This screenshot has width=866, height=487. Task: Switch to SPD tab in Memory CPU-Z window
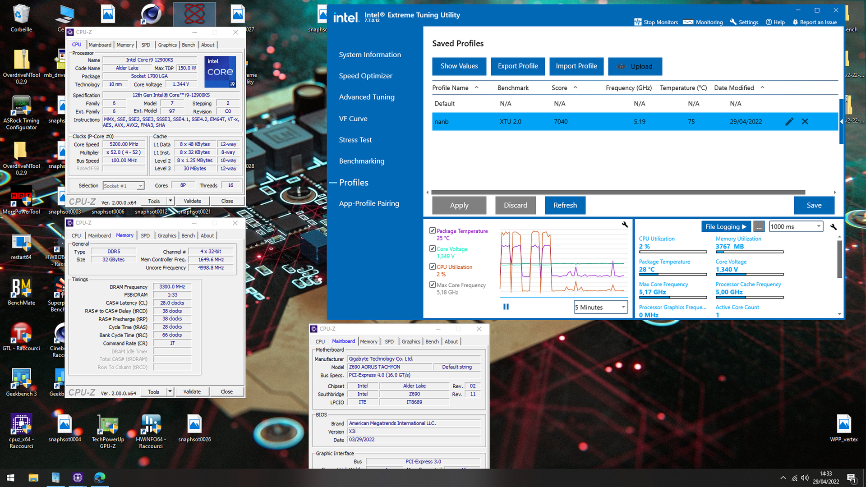tap(145, 235)
